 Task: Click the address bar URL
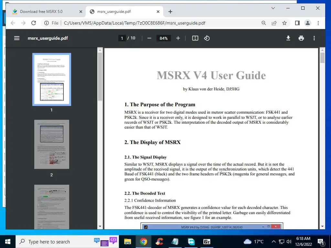pos(134,23)
